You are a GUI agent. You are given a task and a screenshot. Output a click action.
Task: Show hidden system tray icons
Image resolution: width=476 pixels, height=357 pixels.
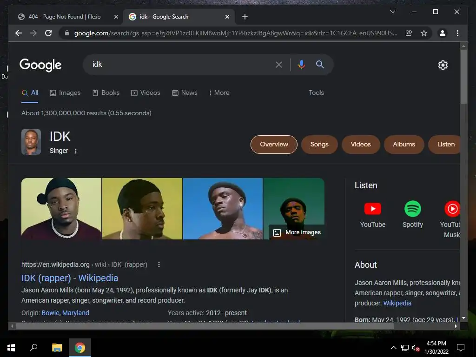tap(393, 348)
